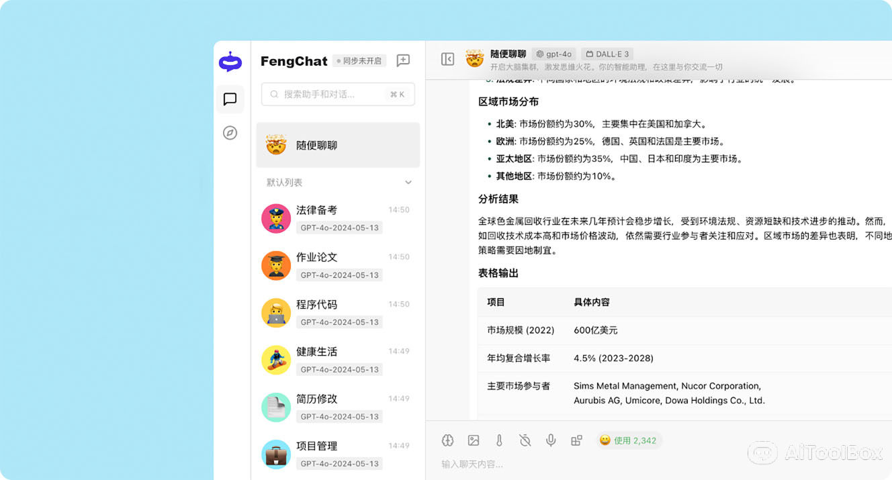Viewport: 892px width, 480px height.
Task: Collapse the 默认列表 section
Action: (408, 182)
